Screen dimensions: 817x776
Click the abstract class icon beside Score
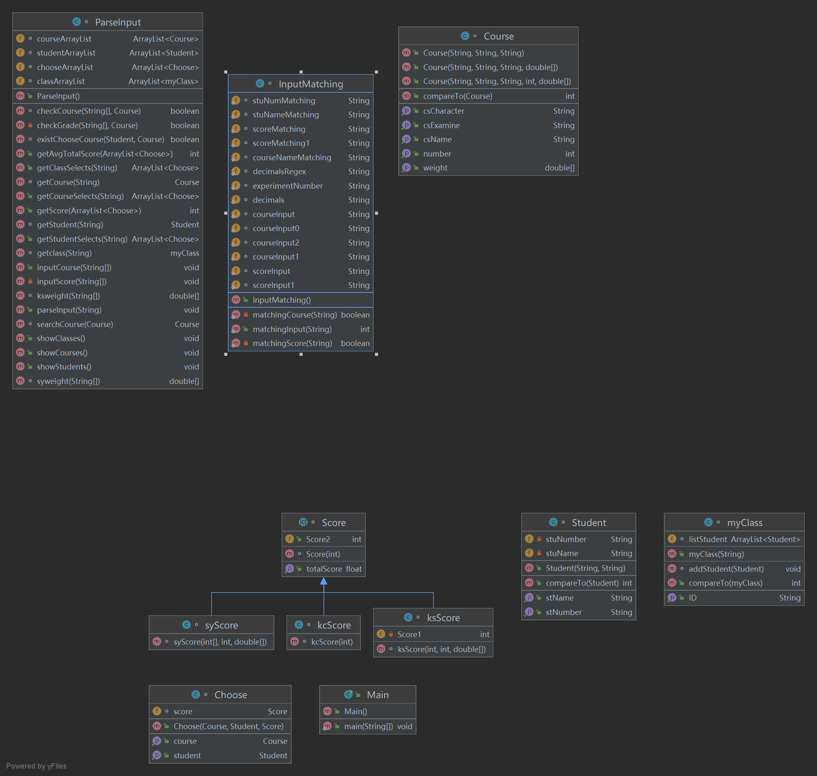tap(303, 522)
